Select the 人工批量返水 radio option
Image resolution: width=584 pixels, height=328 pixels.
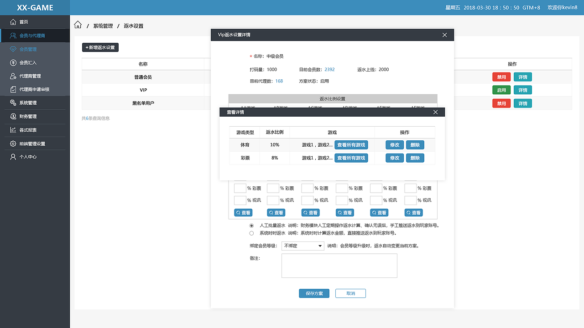pos(251,225)
